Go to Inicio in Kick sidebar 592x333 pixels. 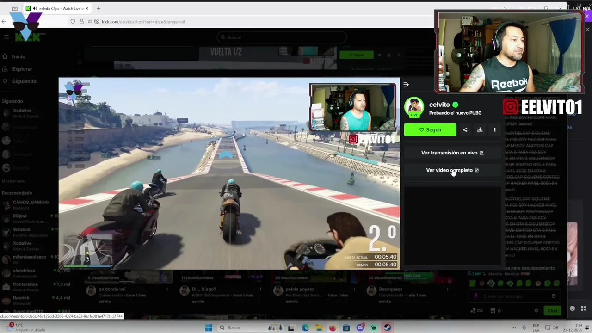(x=19, y=56)
